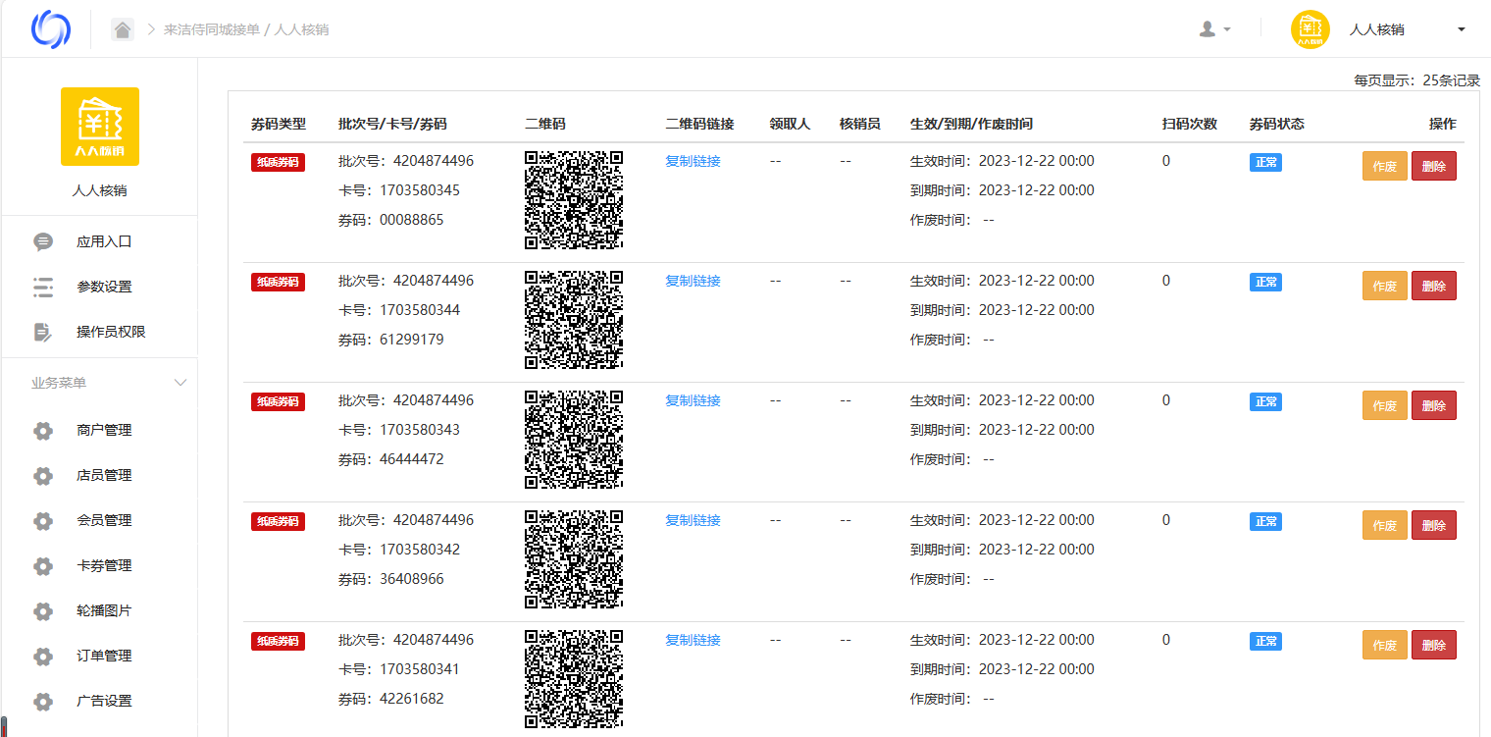Delete coupon with card number 1703580343
Viewport: 1491px width, 737px height.
1434,405
